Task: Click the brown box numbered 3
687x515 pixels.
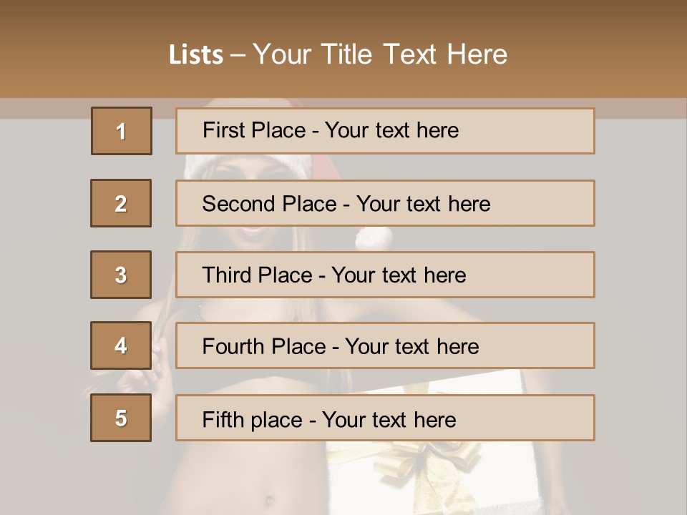Action: tap(121, 275)
